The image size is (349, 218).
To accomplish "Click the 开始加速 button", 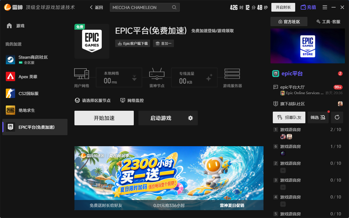I will [x=104, y=118].
